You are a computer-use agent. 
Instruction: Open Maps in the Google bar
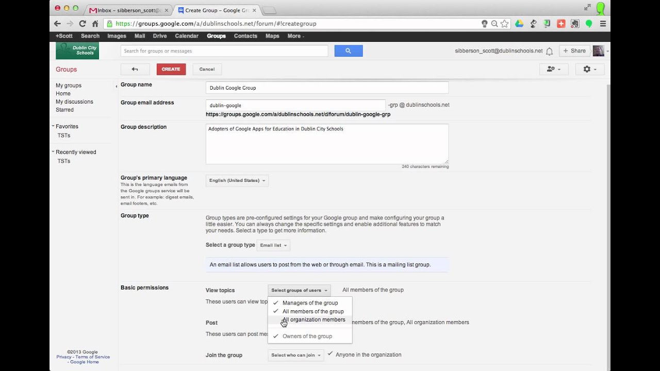click(x=272, y=36)
